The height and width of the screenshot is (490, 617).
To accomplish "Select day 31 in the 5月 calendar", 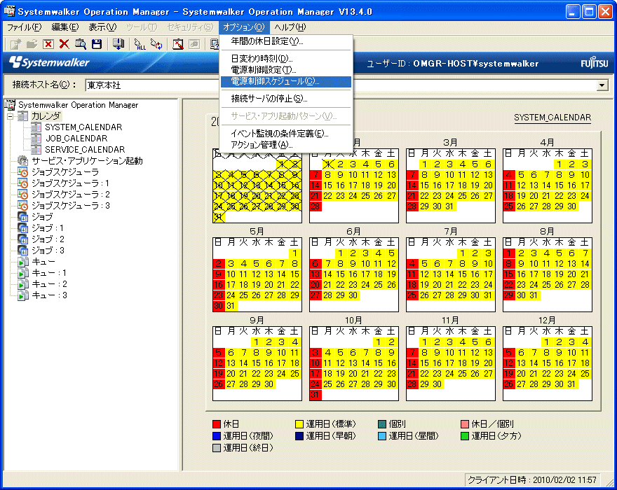I will click(231, 306).
